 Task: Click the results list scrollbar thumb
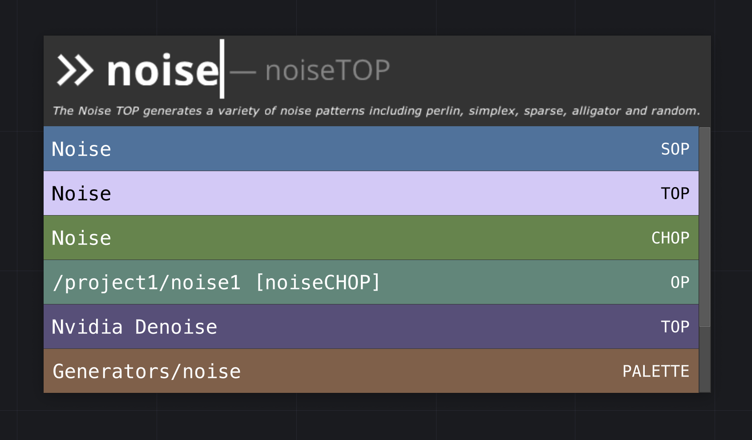pos(705,227)
